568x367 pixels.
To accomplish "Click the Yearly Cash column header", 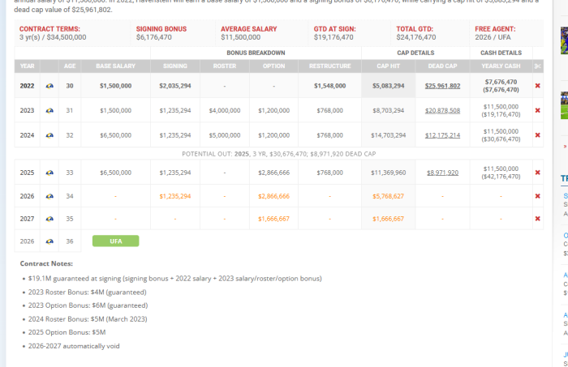I will pyautogui.click(x=501, y=65).
